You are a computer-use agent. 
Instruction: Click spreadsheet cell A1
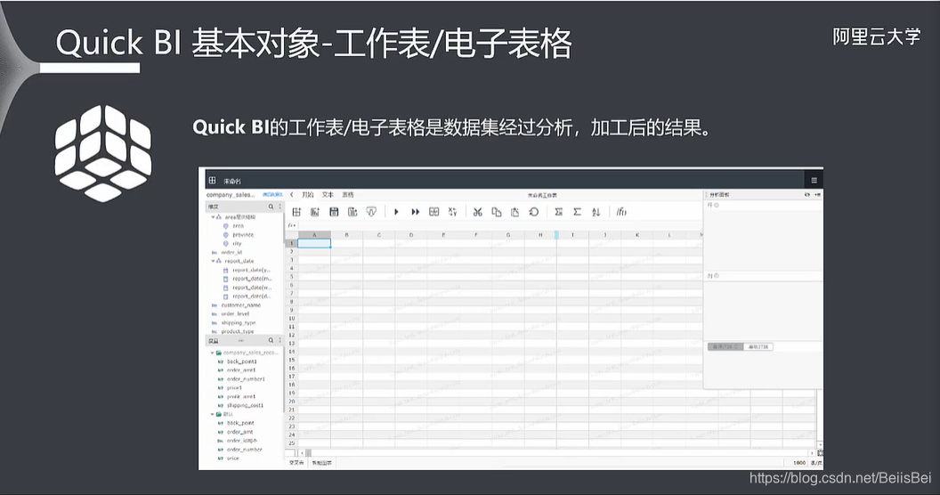pyautogui.click(x=314, y=243)
